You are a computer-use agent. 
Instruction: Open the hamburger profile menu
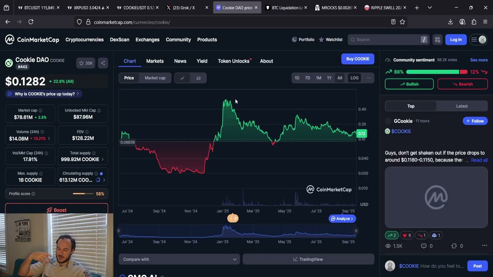click(479, 40)
